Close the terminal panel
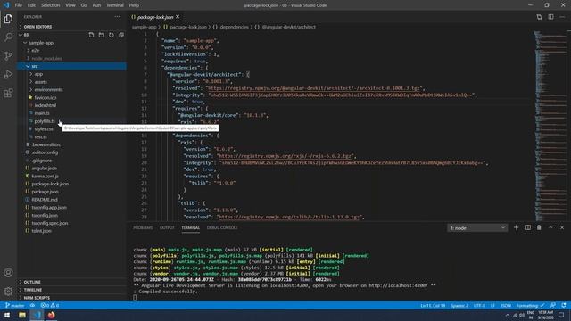The width and height of the screenshot is (571, 321). point(562,227)
